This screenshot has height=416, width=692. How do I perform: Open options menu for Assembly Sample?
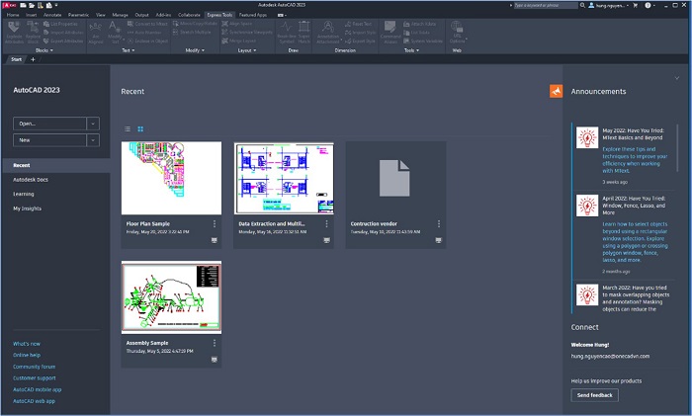[215, 343]
